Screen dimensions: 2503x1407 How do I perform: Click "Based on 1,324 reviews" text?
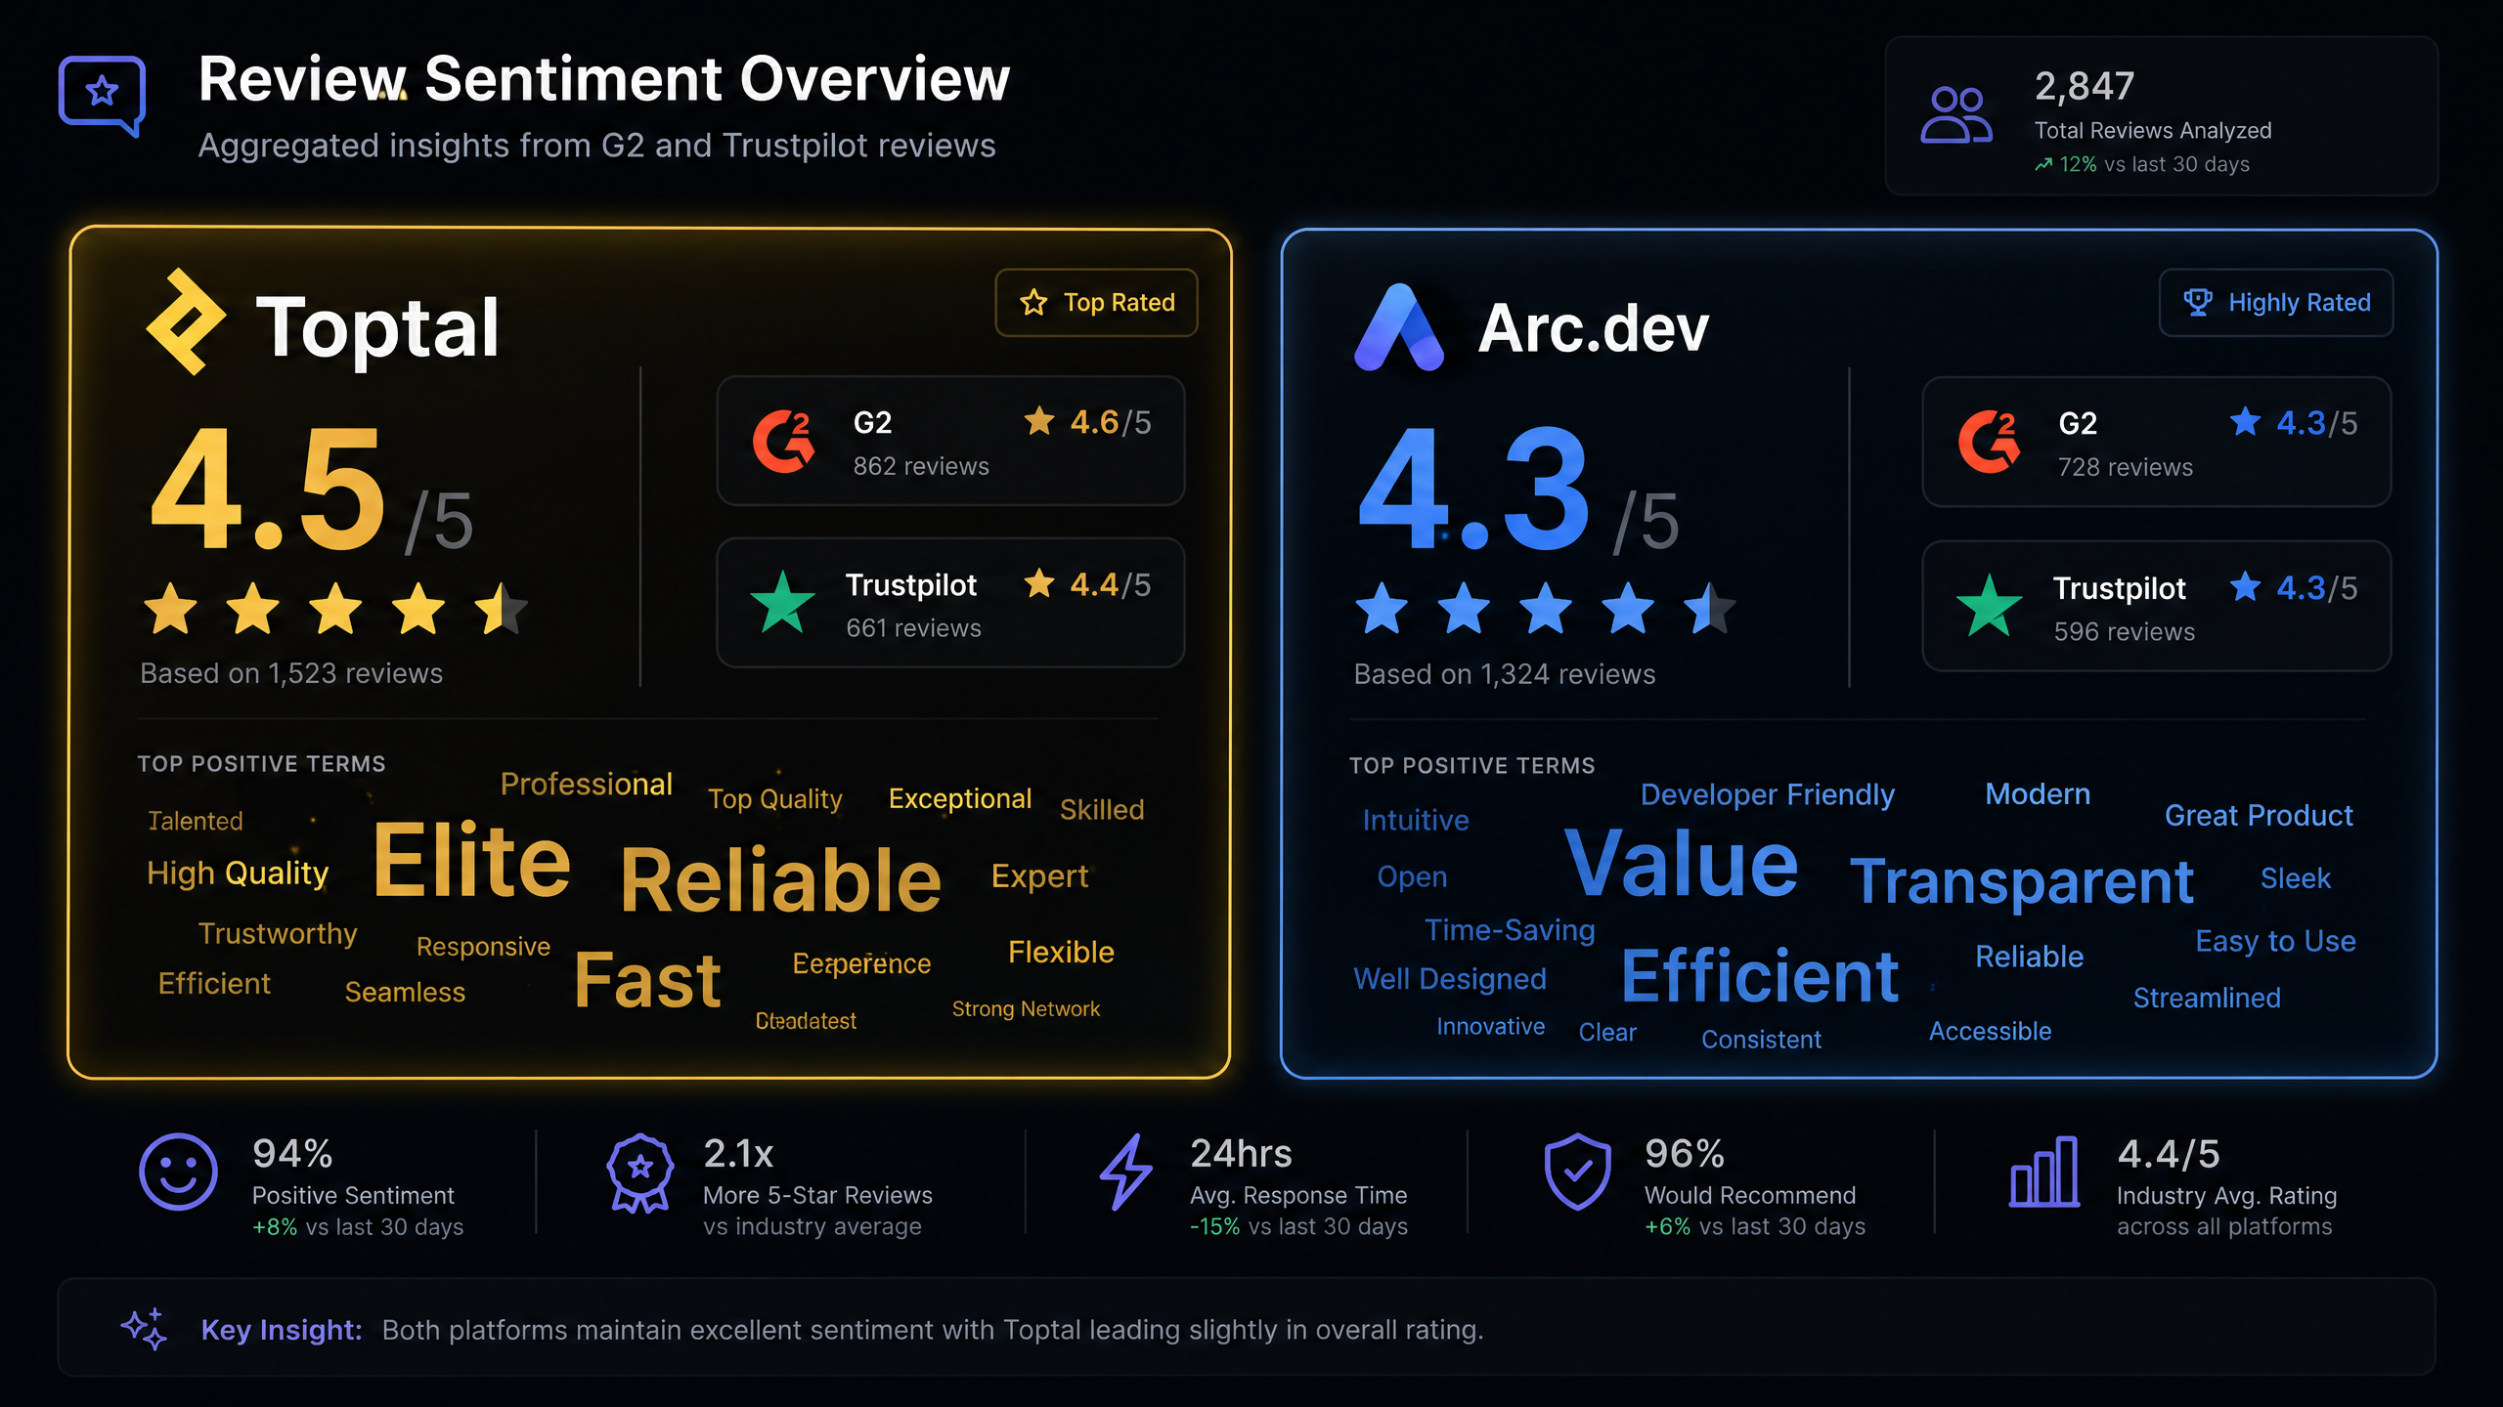point(1505,674)
